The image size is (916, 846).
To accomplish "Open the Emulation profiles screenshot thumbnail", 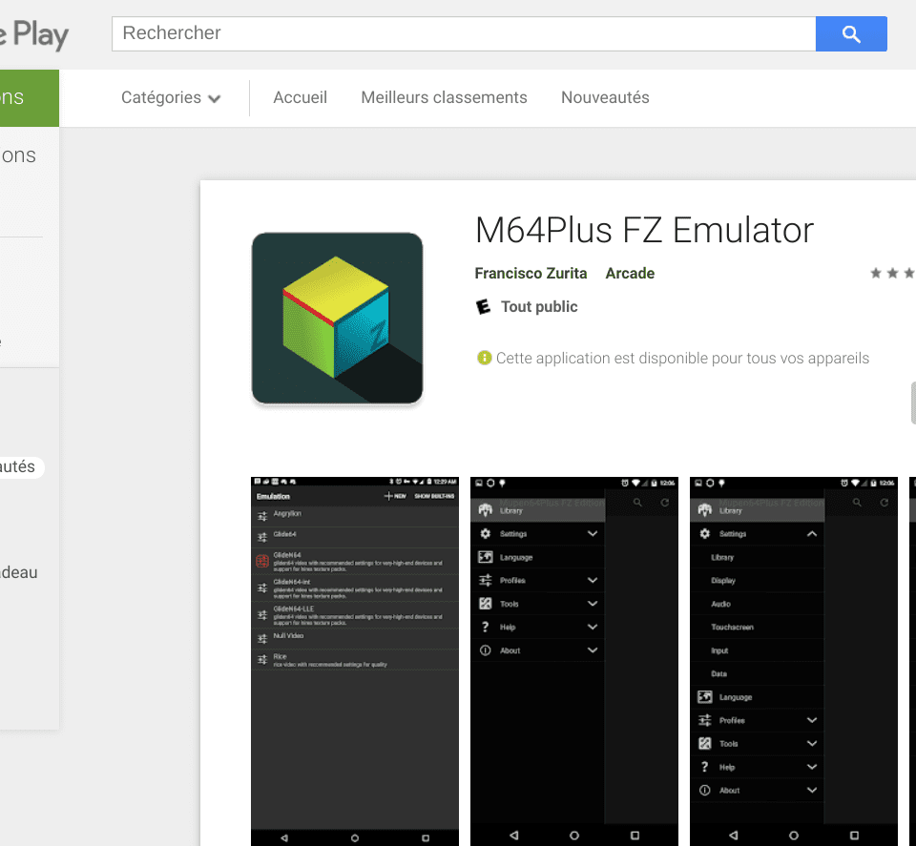I will click(355, 661).
